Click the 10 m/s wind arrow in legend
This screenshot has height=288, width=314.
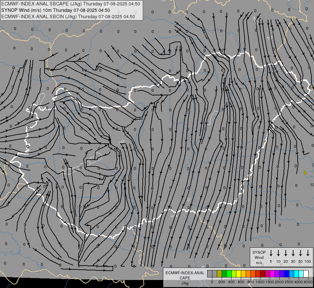278,253
